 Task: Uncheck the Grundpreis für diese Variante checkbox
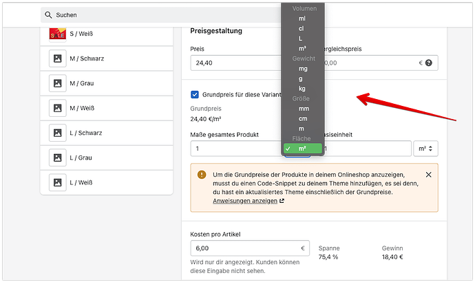[x=196, y=94]
